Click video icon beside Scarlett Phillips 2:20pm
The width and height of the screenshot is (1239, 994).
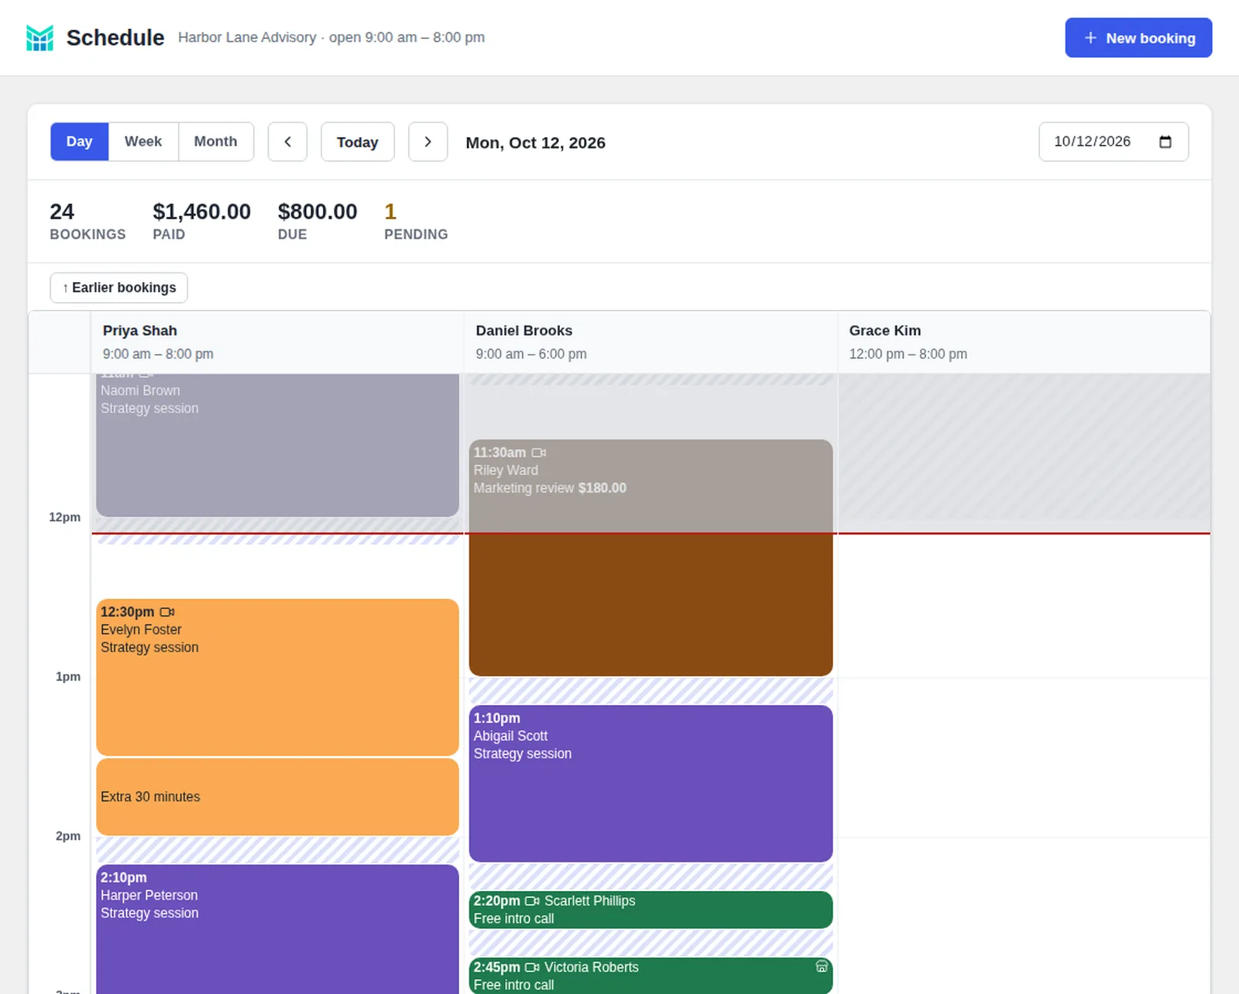click(x=532, y=901)
